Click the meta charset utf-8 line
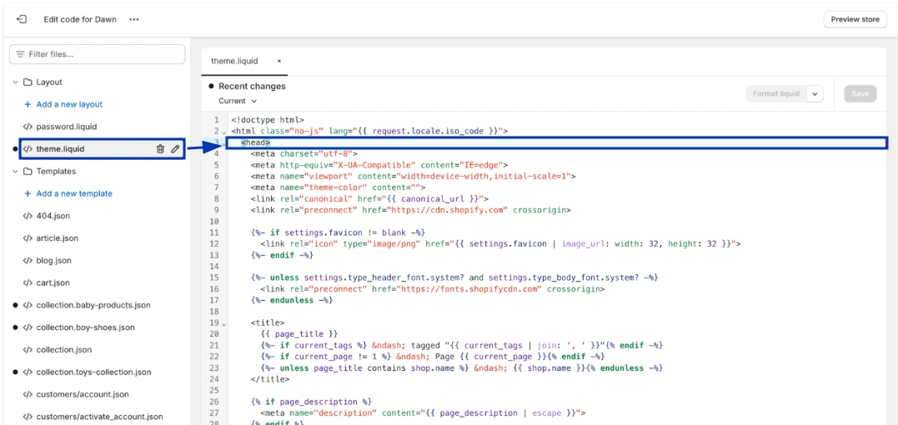This screenshot has width=898, height=425. point(304,154)
